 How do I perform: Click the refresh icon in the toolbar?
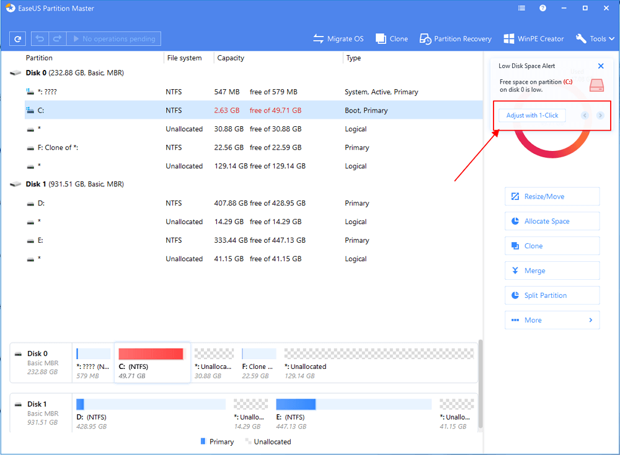point(18,38)
